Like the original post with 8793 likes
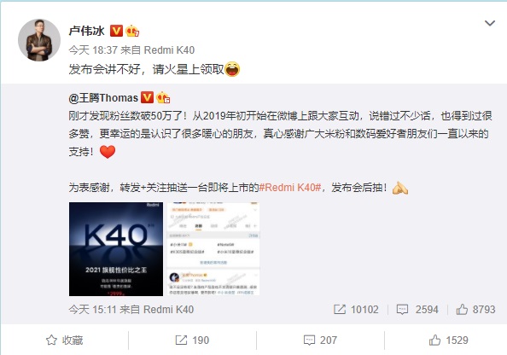The height and width of the screenshot is (355, 507). pos(462,310)
